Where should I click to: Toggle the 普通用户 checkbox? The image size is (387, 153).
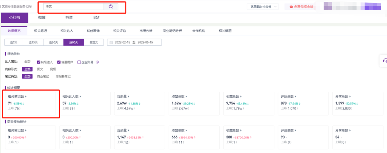coord(59,62)
